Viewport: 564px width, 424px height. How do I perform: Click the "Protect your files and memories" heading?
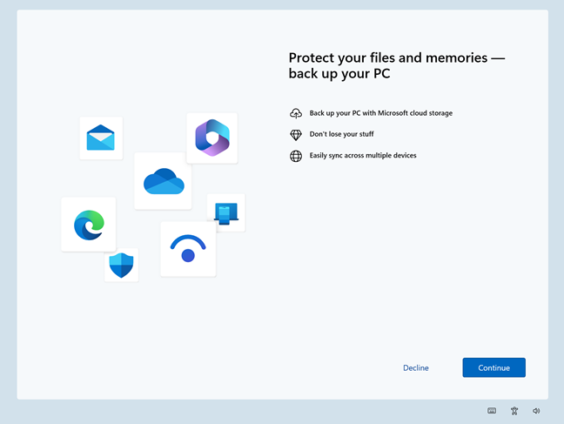pyautogui.click(x=397, y=65)
